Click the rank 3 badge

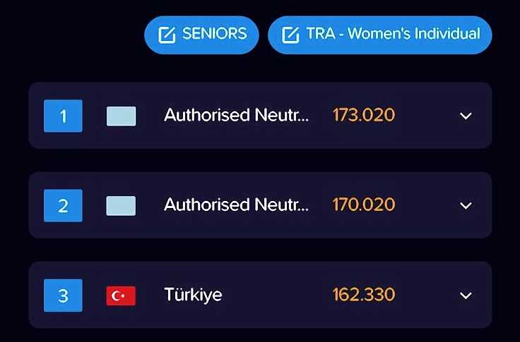coord(63,295)
